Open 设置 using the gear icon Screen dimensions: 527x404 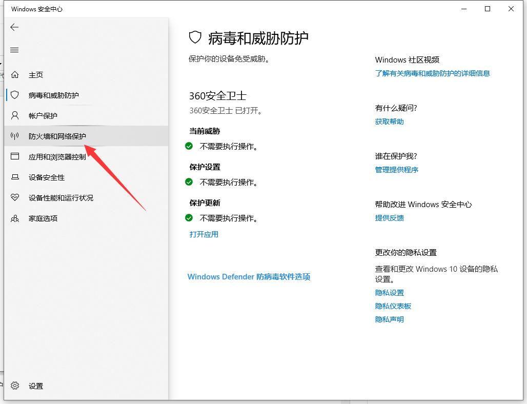pos(15,386)
